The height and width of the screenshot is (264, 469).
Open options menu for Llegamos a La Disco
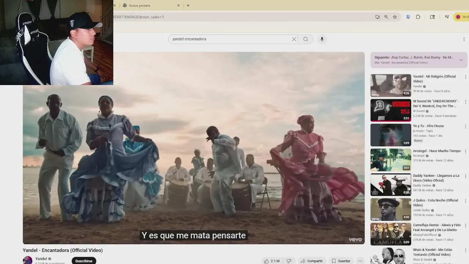click(466, 176)
